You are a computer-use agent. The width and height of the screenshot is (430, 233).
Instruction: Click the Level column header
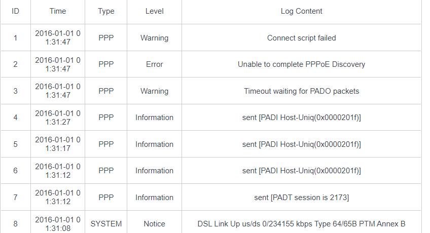[154, 11]
